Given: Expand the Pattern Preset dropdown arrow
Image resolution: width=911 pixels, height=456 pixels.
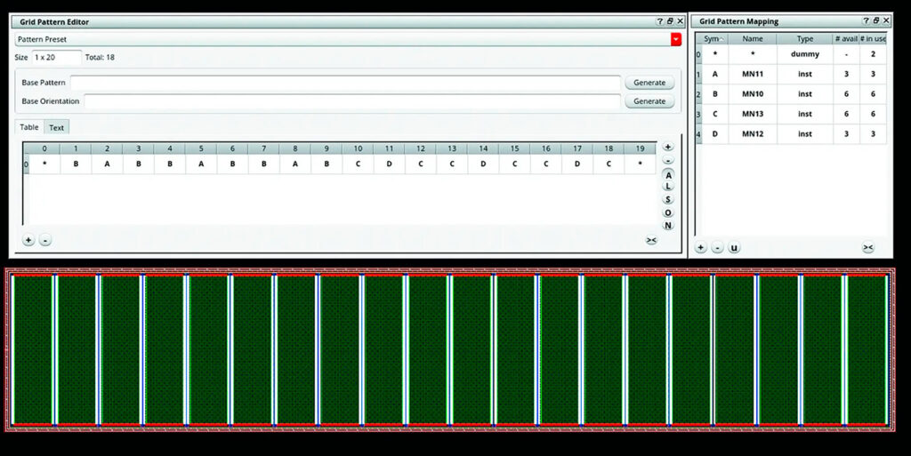Looking at the screenshot, I should (676, 39).
